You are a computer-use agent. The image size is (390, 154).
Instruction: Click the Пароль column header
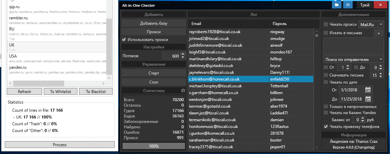(280, 24)
